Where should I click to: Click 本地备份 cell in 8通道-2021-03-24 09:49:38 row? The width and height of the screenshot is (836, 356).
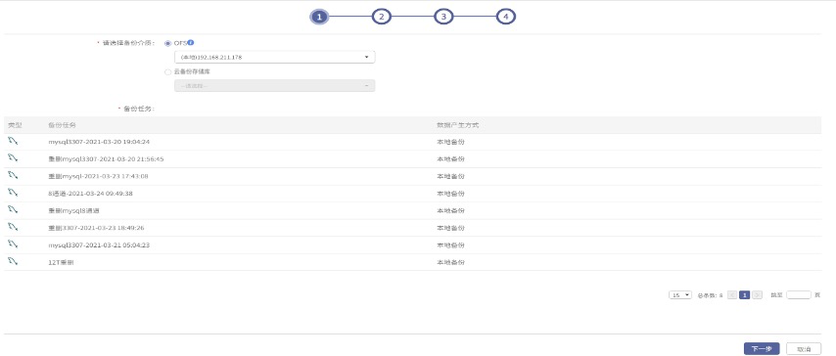(450, 194)
